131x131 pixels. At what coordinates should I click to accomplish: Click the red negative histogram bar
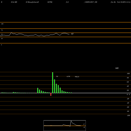pos(51,94)
